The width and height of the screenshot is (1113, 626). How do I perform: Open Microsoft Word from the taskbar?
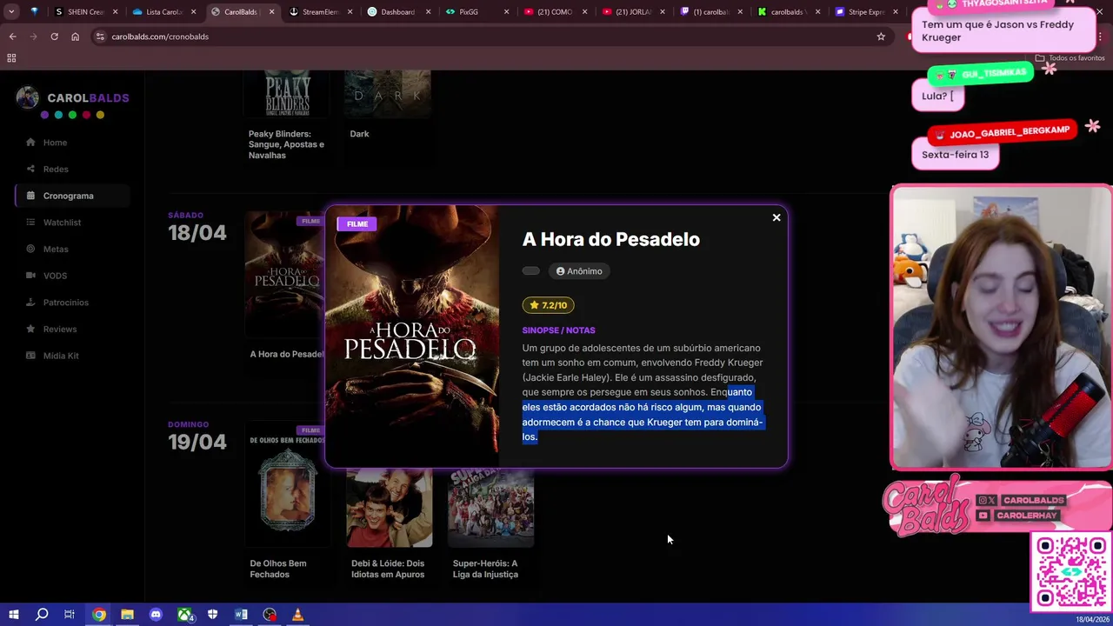click(x=241, y=615)
